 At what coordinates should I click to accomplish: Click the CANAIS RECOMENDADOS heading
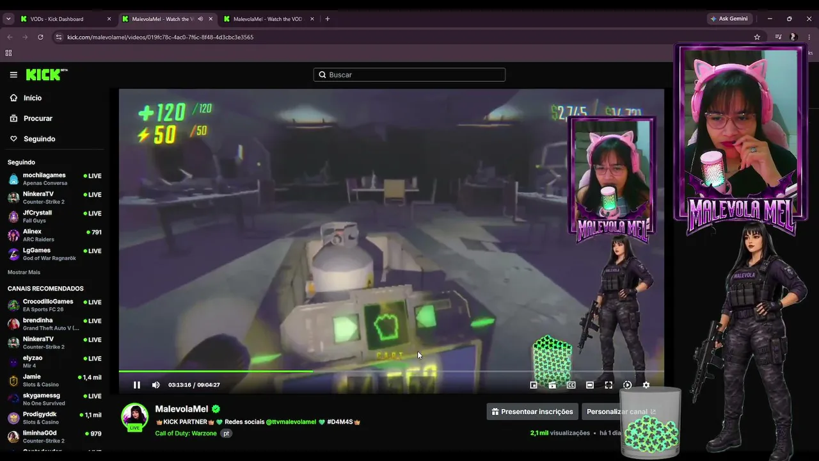tap(45, 289)
